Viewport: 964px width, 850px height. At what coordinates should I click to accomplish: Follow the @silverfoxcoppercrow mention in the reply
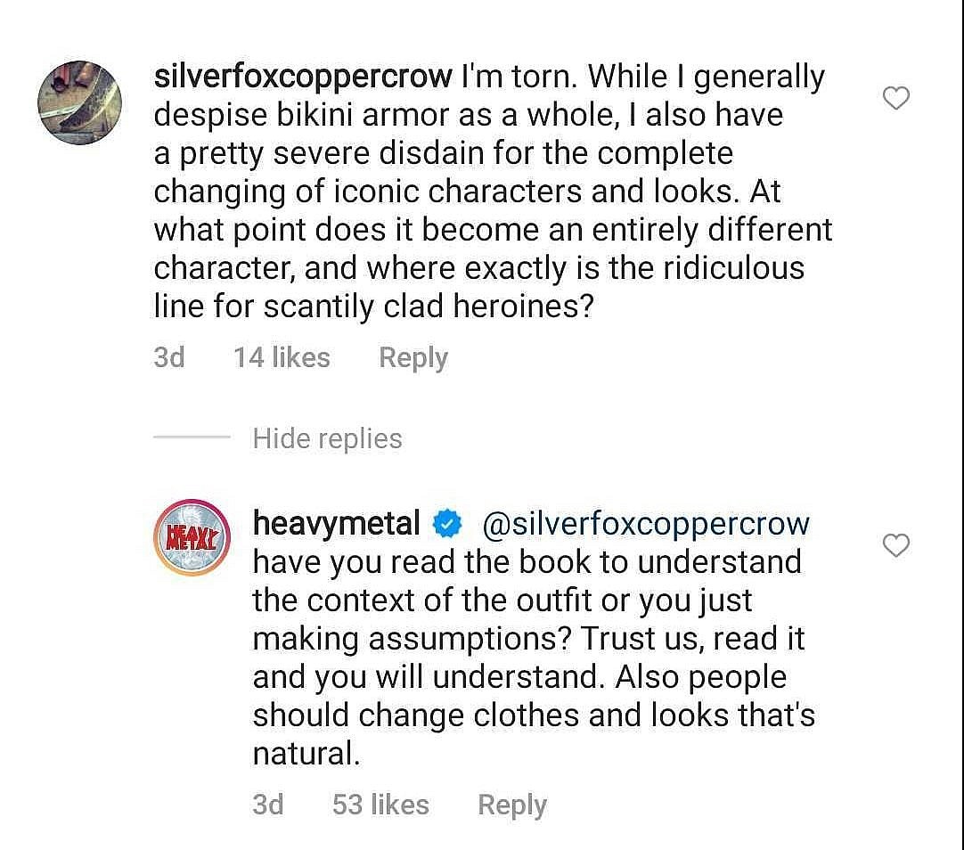(x=645, y=524)
